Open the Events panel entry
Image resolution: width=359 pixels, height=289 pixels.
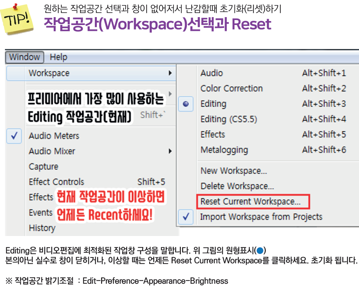click(x=41, y=213)
